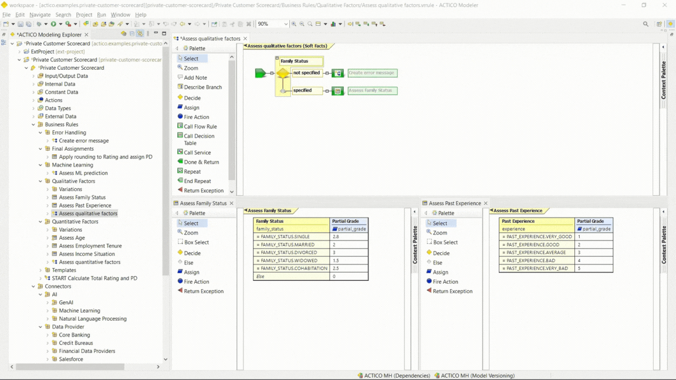Collapse the Business Rules tree node
The height and width of the screenshot is (380, 676).
(33, 124)
